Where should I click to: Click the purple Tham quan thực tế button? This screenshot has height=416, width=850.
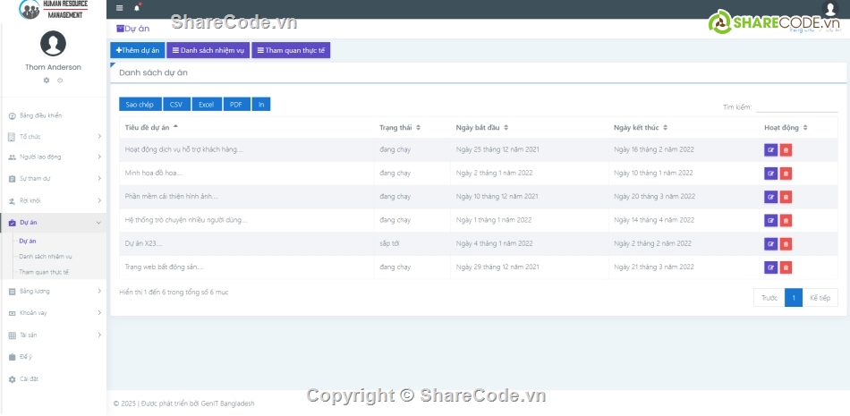click(x=291, y=50)
